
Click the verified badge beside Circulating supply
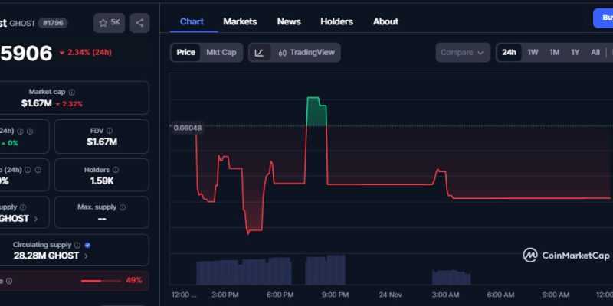pos(87,245)
